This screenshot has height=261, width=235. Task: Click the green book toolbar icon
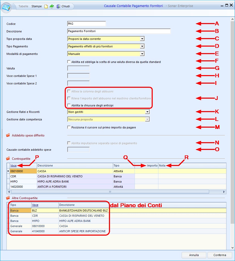(x=52, y=6)
